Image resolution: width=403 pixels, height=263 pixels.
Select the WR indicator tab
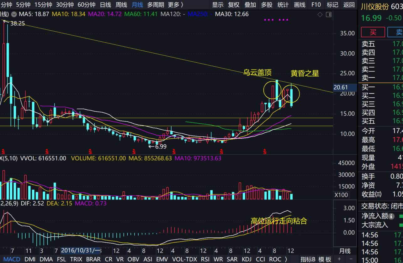click(218, 259)
